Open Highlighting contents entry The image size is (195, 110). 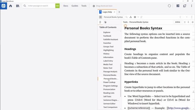coord(108,50)
